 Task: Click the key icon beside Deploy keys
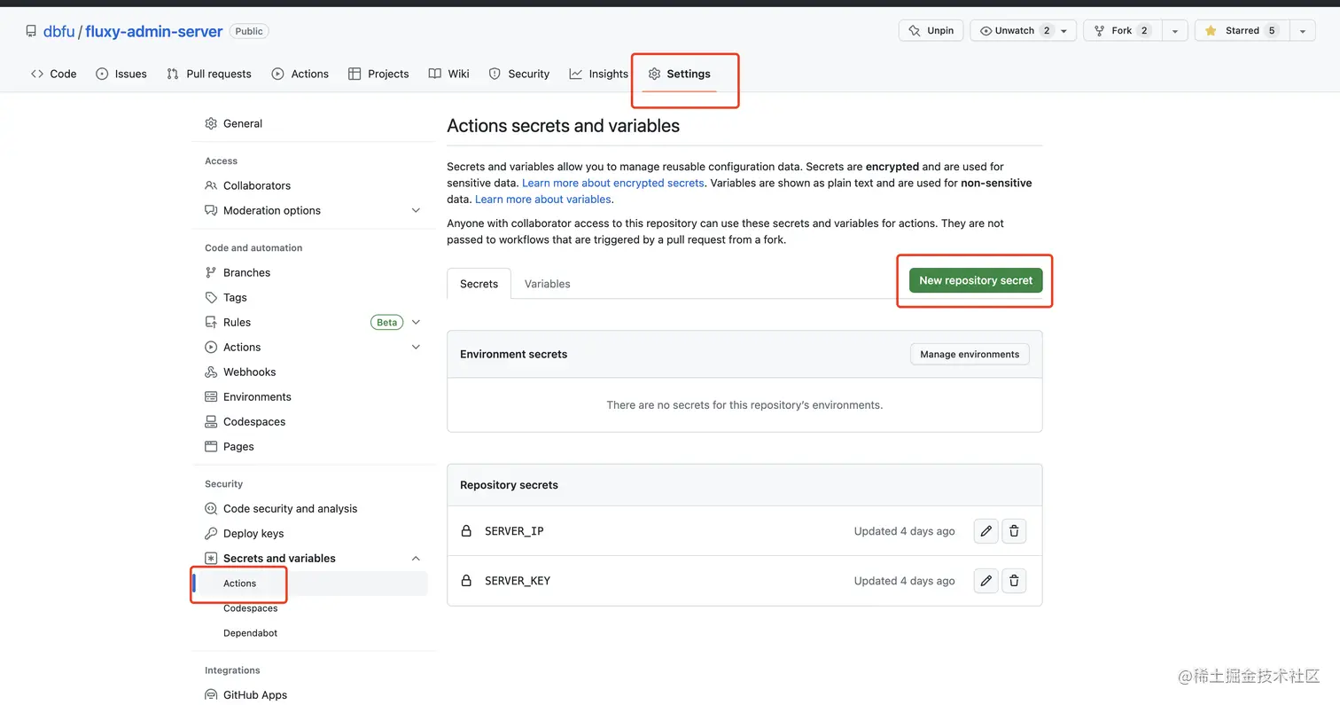click(211, 533)
